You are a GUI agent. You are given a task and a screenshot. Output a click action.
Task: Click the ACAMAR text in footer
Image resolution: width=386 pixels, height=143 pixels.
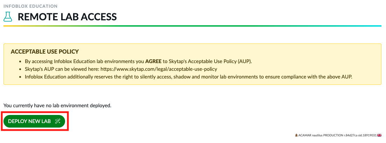pyautogui.click(x=304, y=135)
